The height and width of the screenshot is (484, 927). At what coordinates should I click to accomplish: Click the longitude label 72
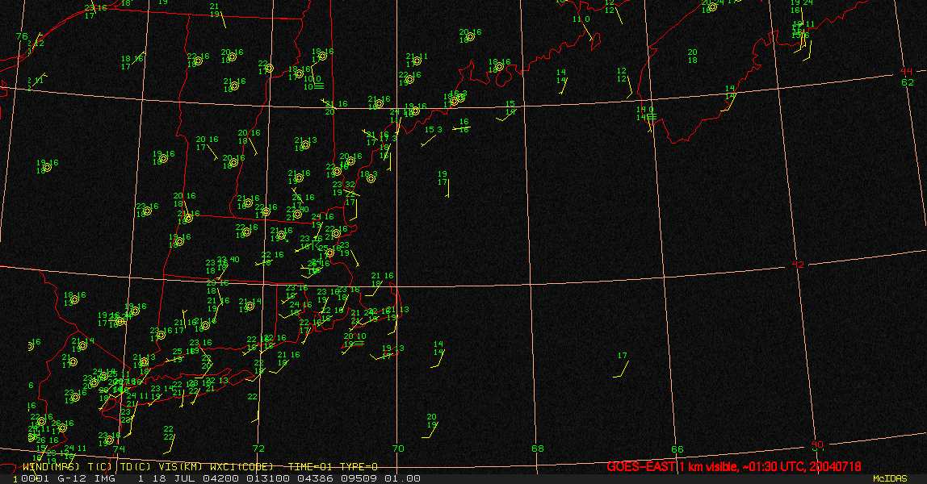(x=258, y=449)
